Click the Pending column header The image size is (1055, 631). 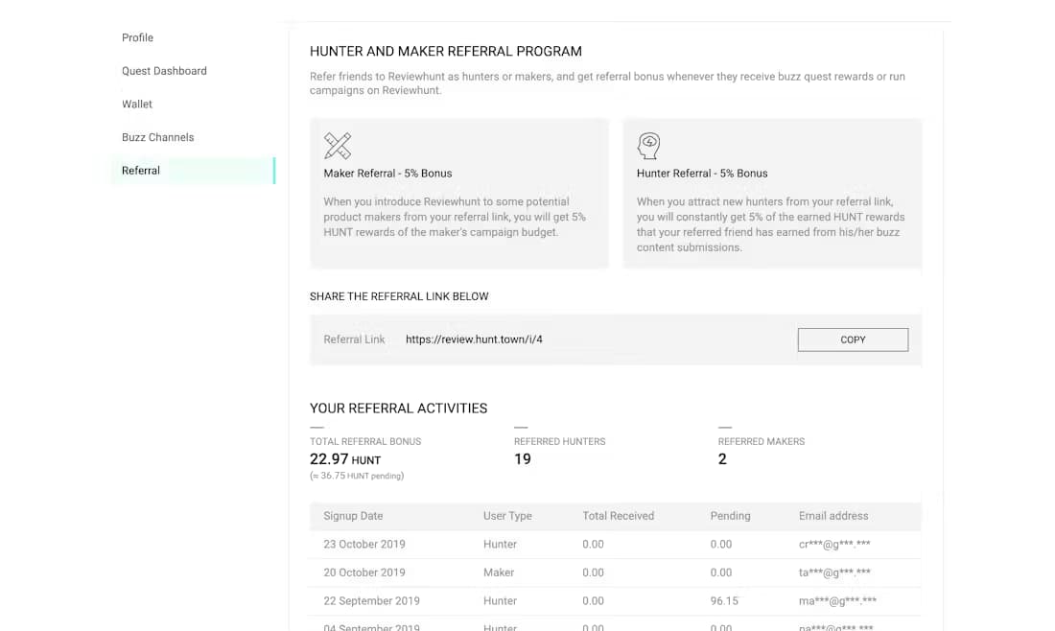tap(730, 516)
